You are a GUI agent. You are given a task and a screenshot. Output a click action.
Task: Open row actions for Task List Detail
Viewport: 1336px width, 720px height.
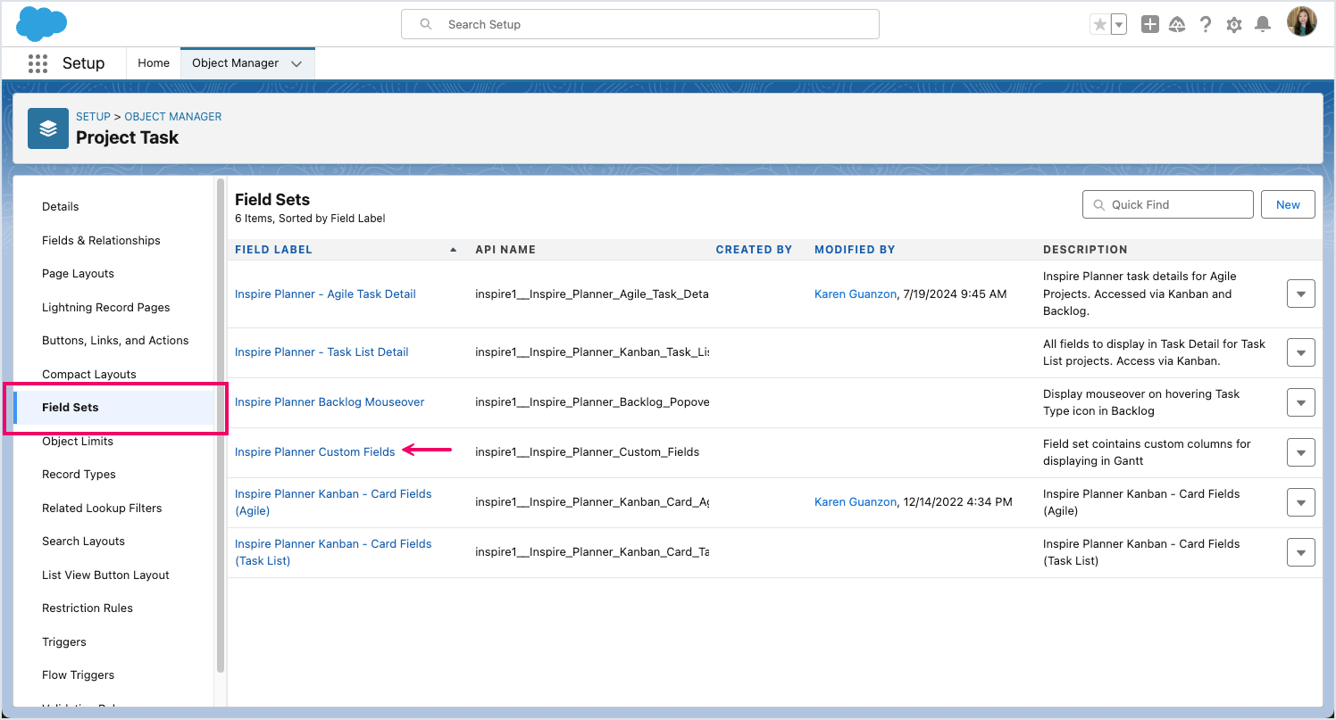pyautogui.click(x=1301, y=352)
